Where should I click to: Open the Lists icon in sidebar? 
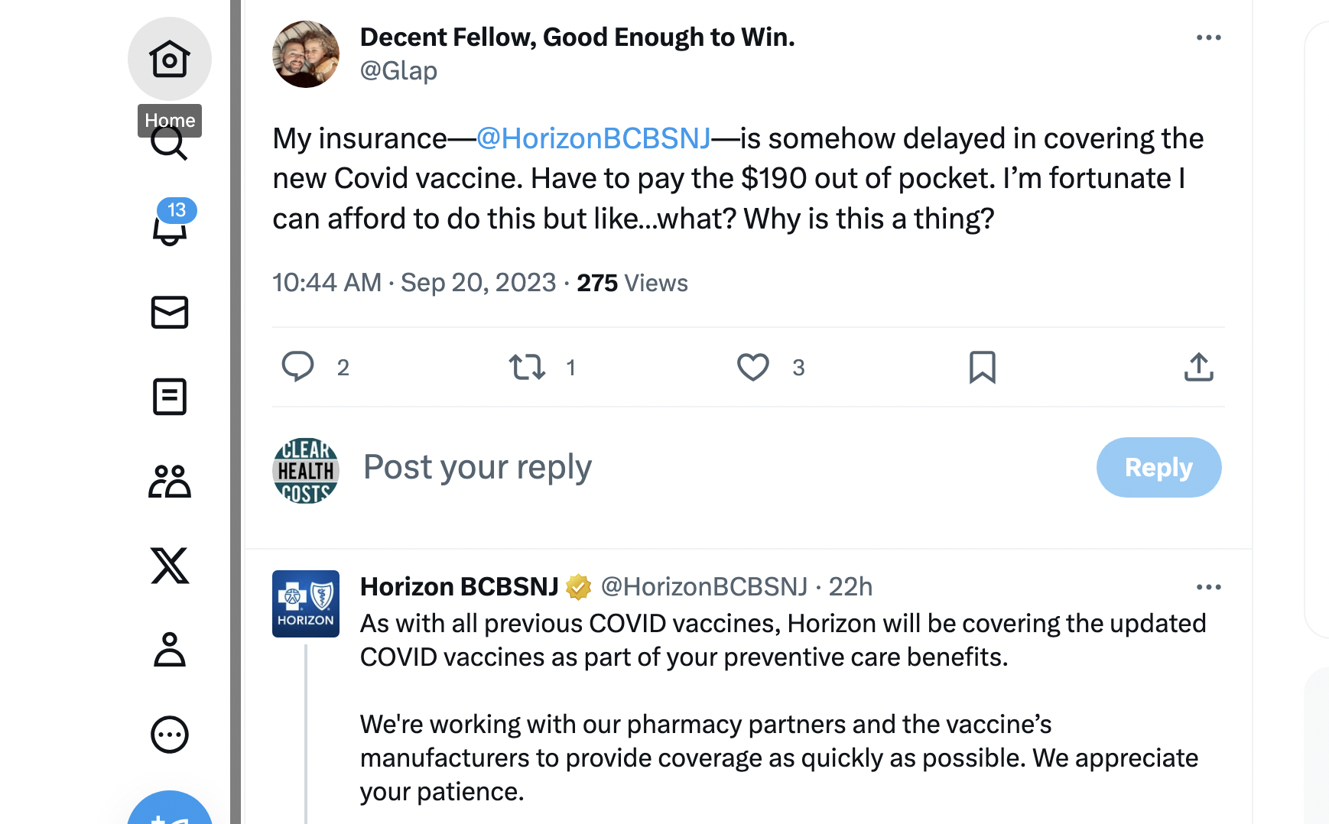[170, 397]
